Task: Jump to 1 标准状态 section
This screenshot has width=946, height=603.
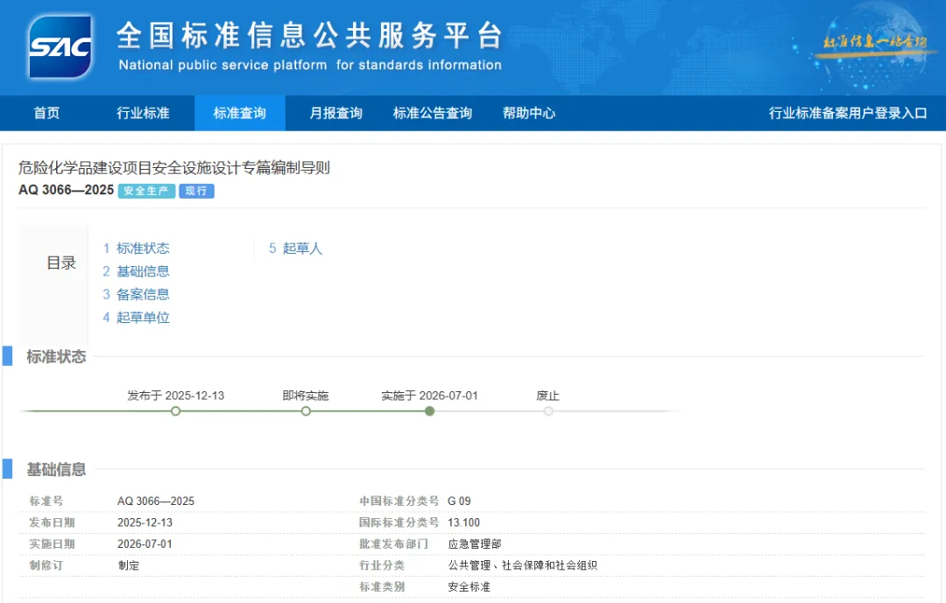Action: (137, 249)
